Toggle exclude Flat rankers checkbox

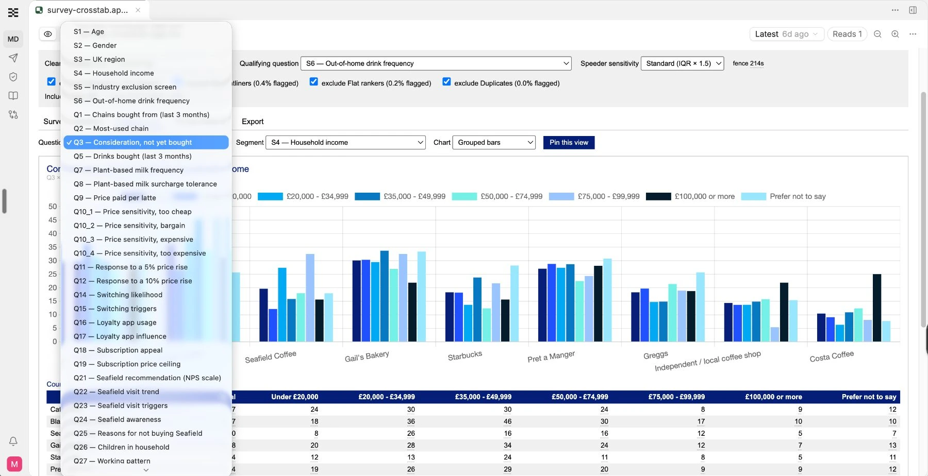pos(313,81)
